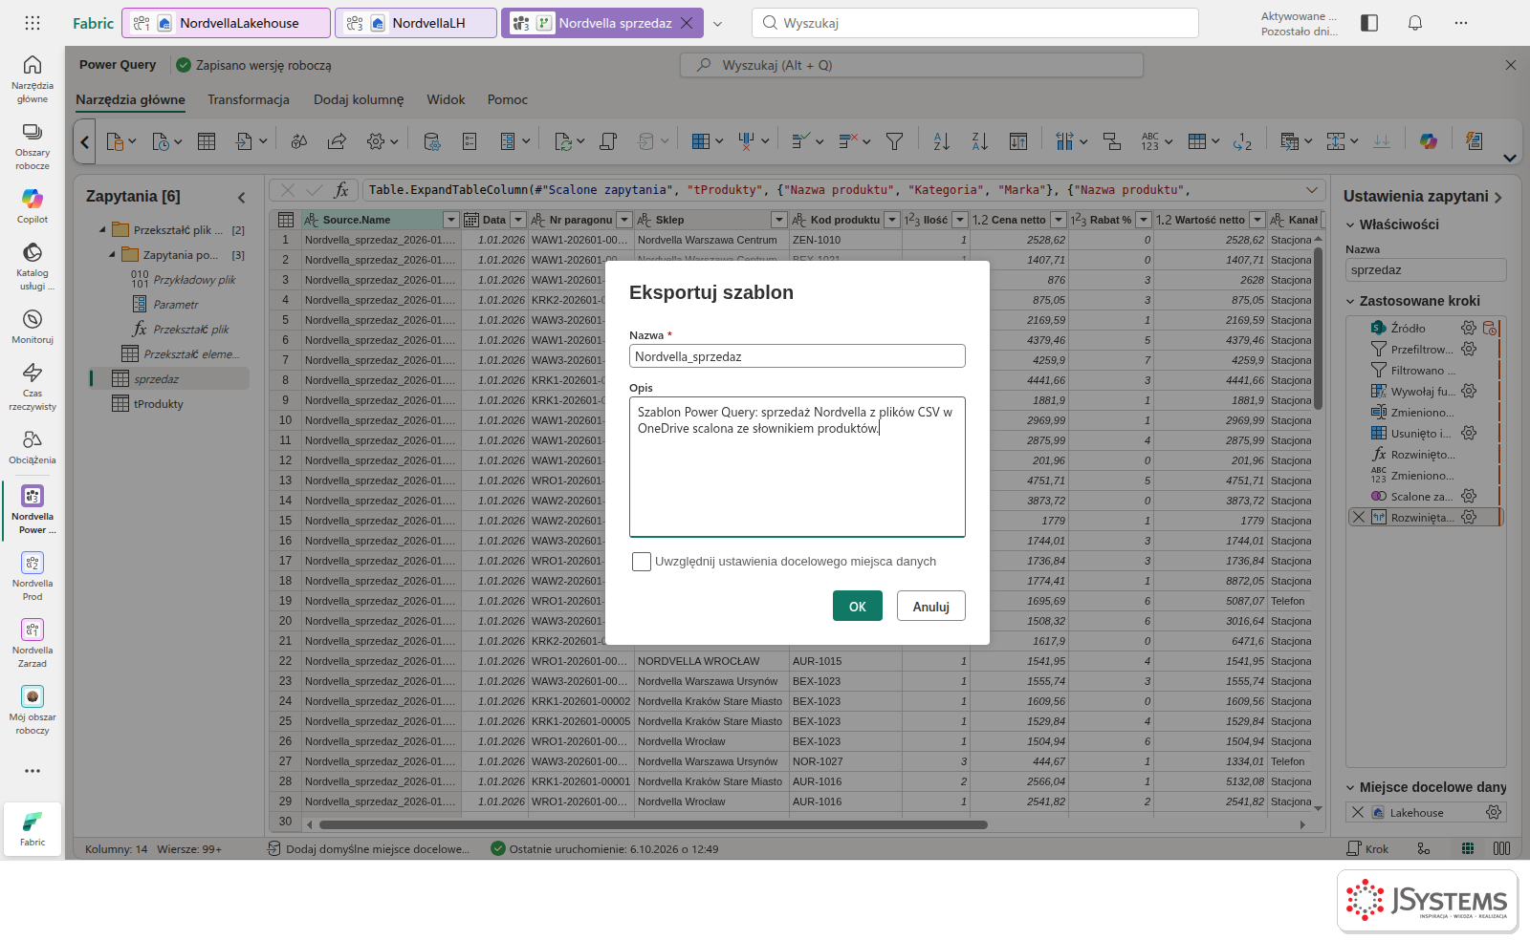Open the Krok step view in status bar
The width and height of the screenshot is (1530, 940).
pyautogui.click(x=1367, y=848)
